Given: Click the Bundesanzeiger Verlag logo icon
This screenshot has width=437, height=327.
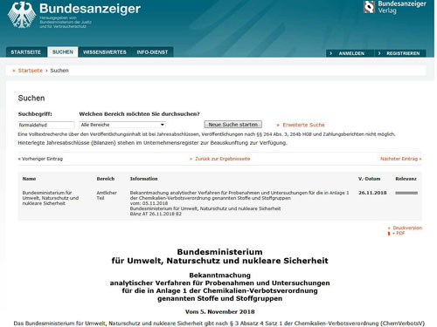Looking at the screenshot, I should (x=369, y=7).
